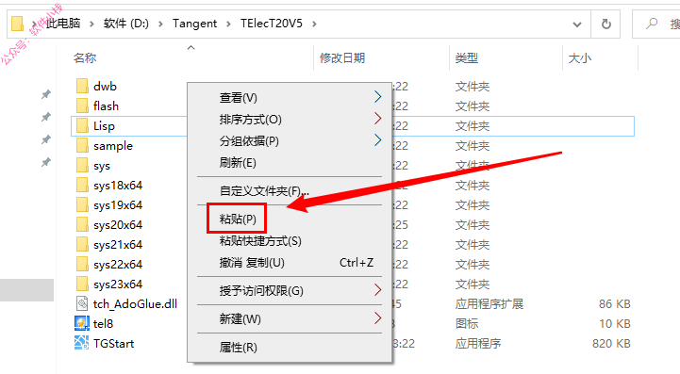Image resolution: width=680 pixels, height=374 pixels.
Task: Choose 撤消 复制(U) option
Action: coord(290,263)
